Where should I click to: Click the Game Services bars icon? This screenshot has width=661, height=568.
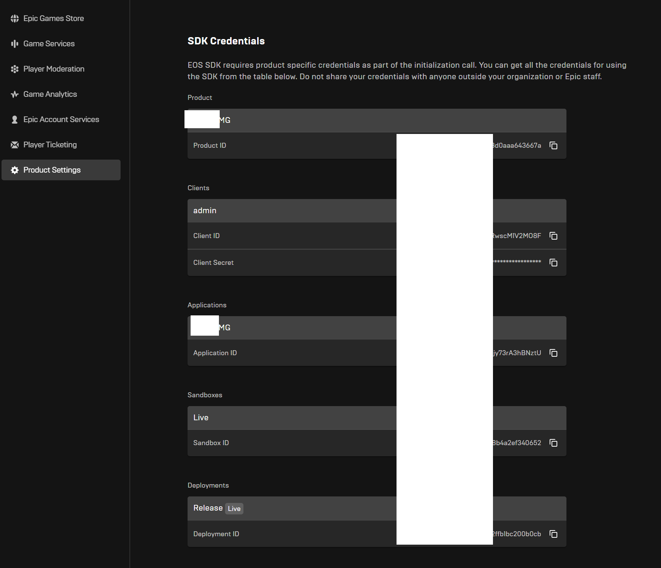15,44
